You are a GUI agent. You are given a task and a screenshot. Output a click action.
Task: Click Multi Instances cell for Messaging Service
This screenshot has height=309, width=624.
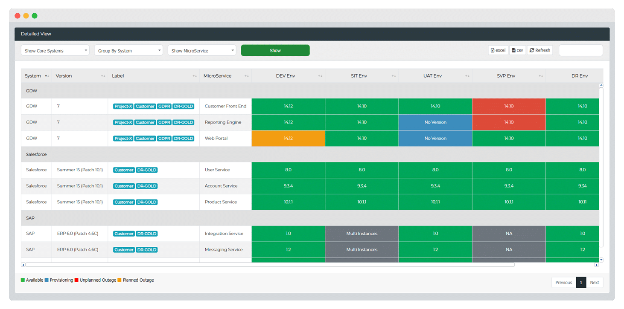(x=362, y=250)
